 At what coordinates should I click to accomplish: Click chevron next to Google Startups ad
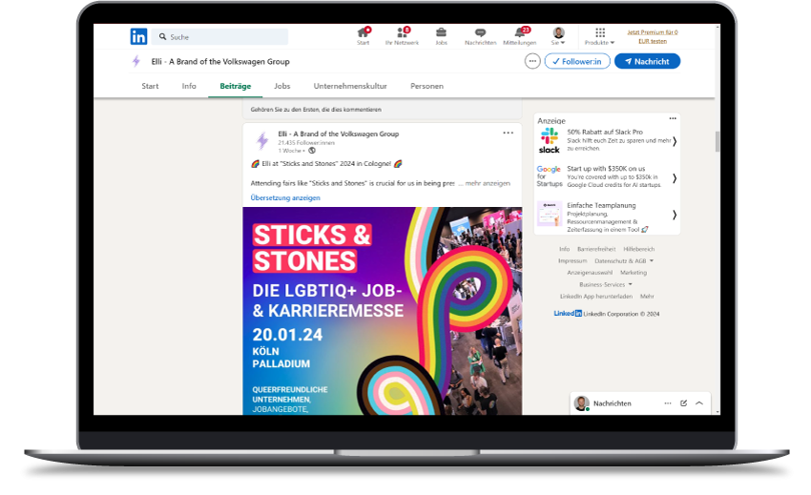click(675, 178)
